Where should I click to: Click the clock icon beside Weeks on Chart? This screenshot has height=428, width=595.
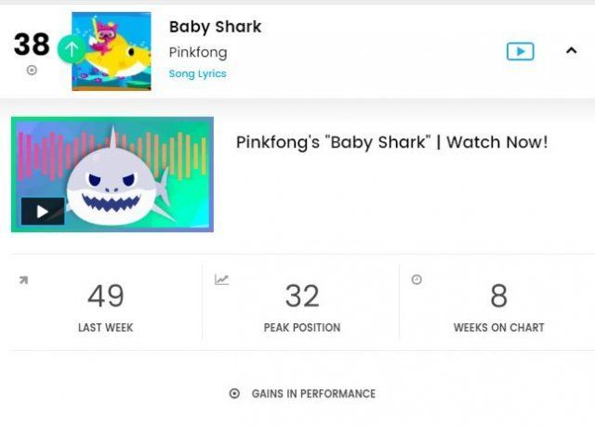416,279
